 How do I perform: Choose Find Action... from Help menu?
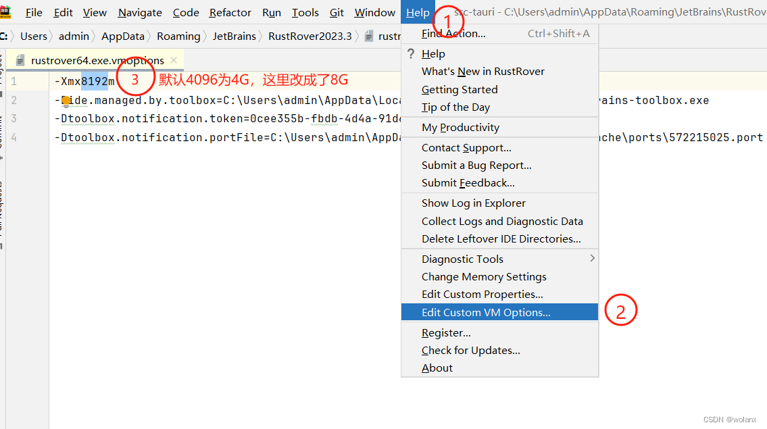(499, 34)
